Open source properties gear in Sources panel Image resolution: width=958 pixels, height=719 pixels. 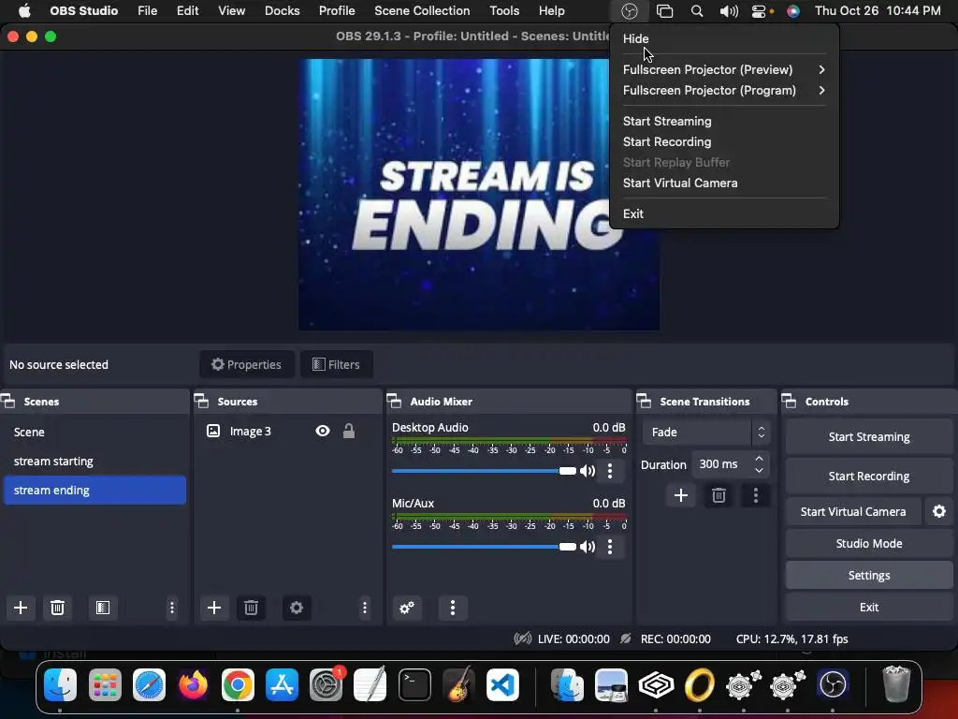point(297,608)
